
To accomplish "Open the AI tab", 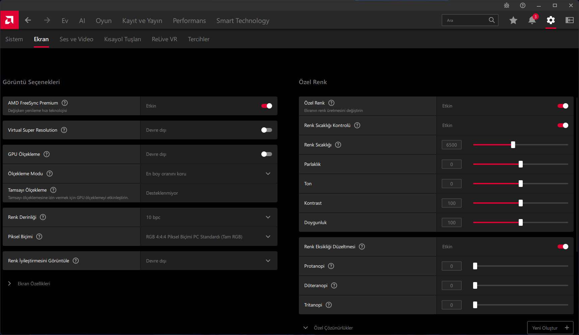I will click(82, 21).
